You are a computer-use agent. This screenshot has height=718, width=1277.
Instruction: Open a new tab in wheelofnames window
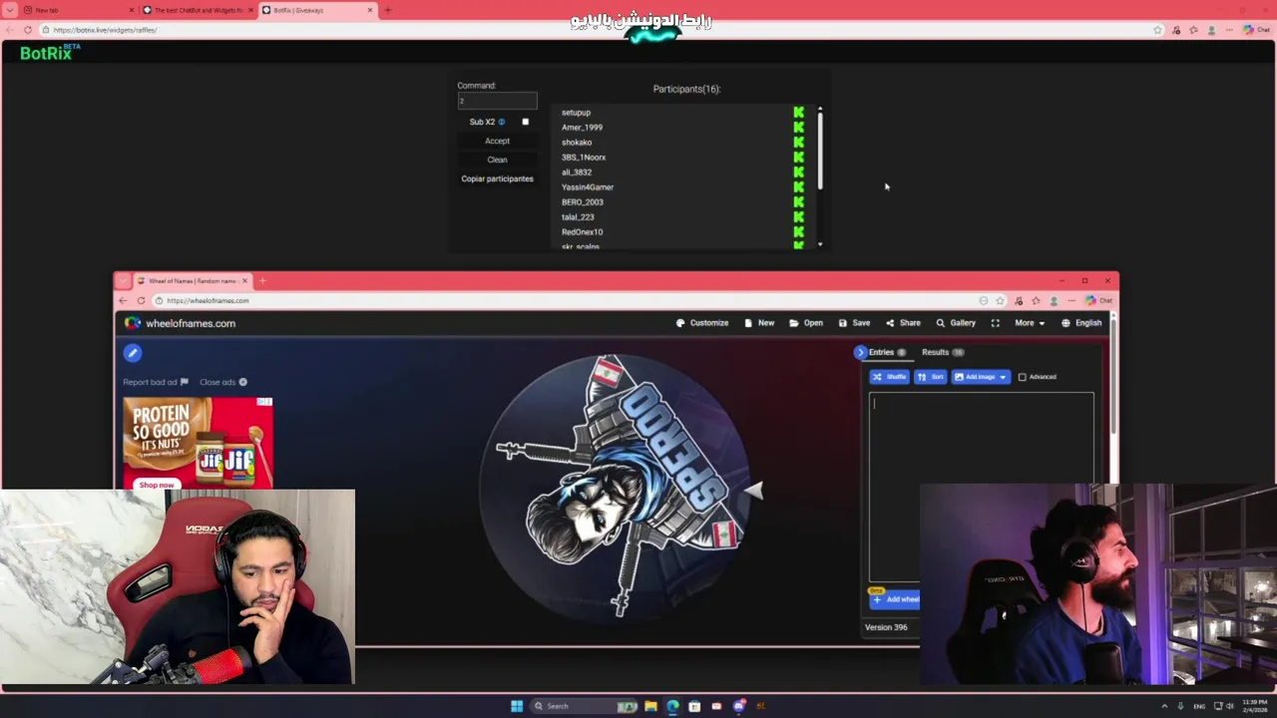pyautogui.click(x=262, y=281)
